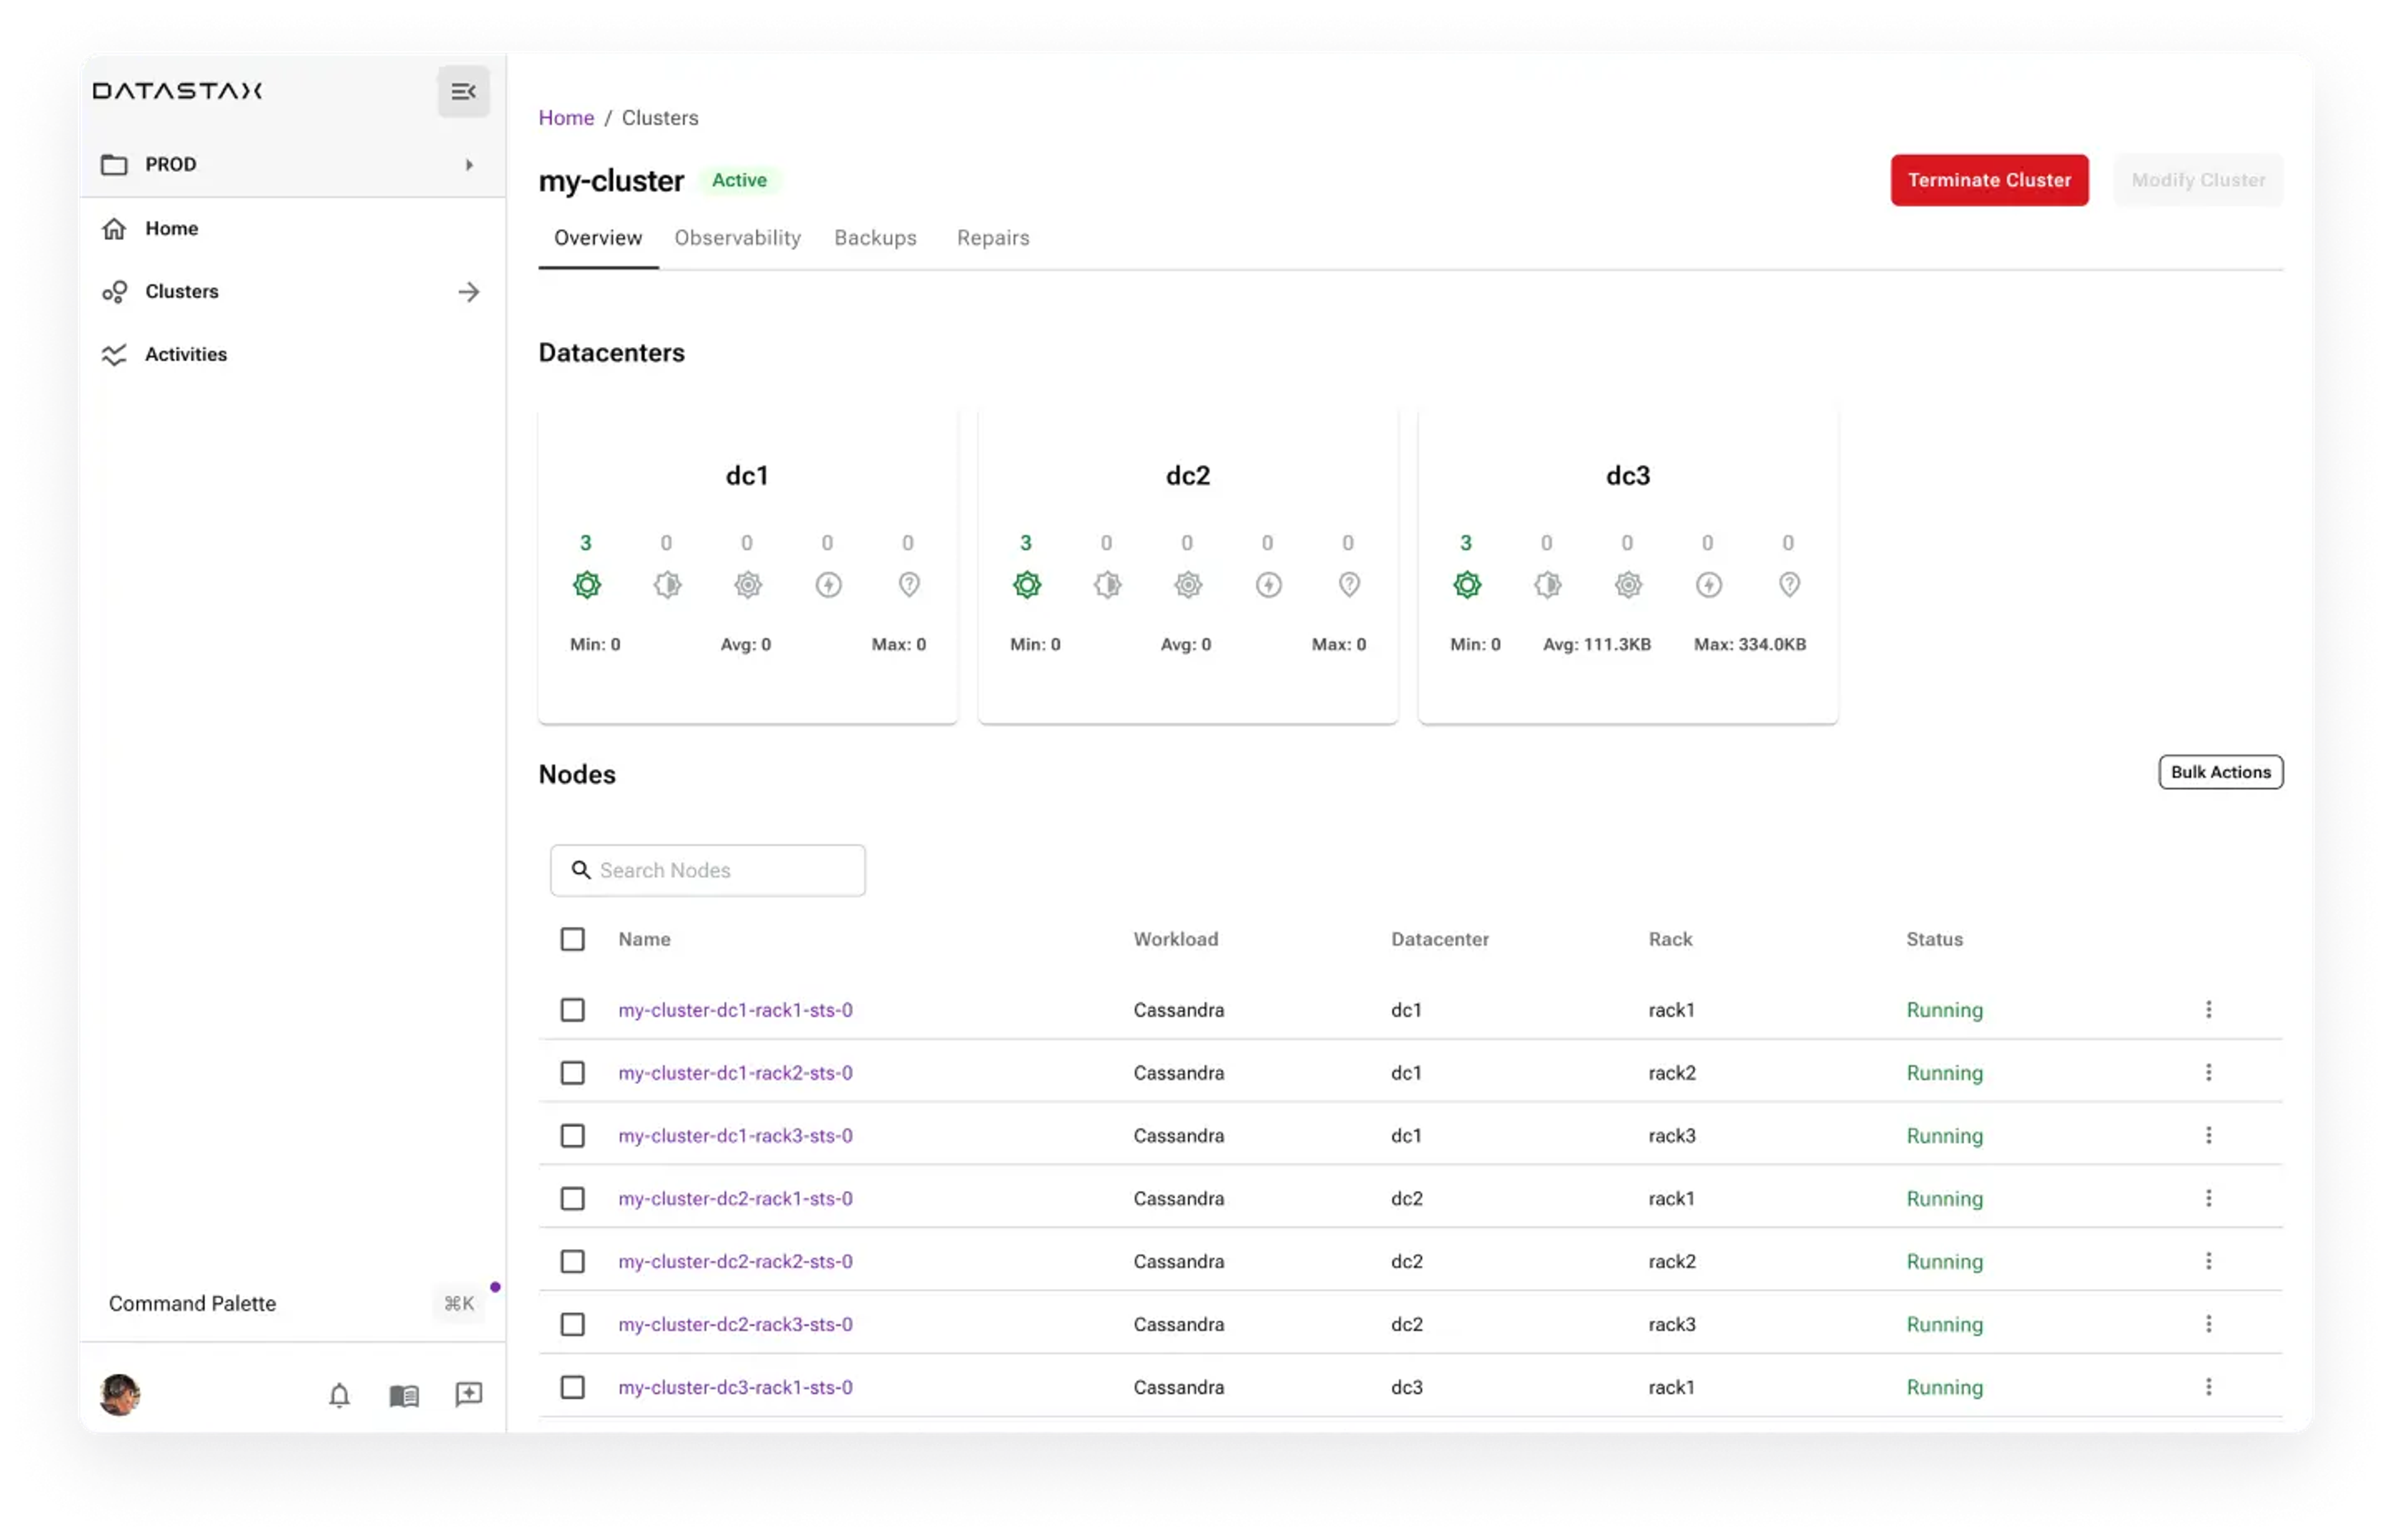The image size is (2392, 1540).
Task: Open actions menu for my-cluster-dc1-rack3-sts-0
Action: (2208, 1135)
